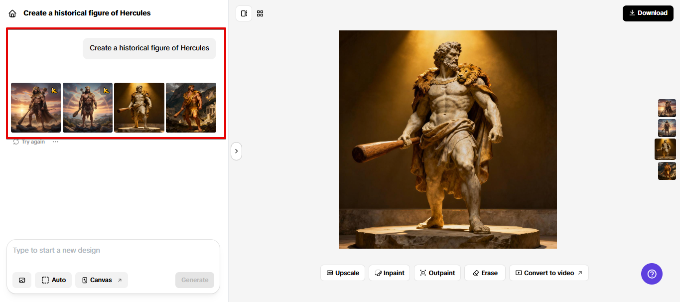Open the Outpaint tool

tap(437, 273)
